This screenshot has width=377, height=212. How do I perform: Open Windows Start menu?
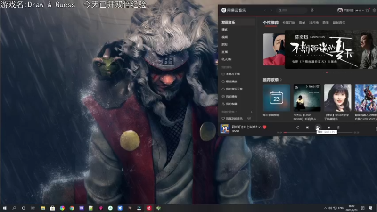click(x=5, y=208)
